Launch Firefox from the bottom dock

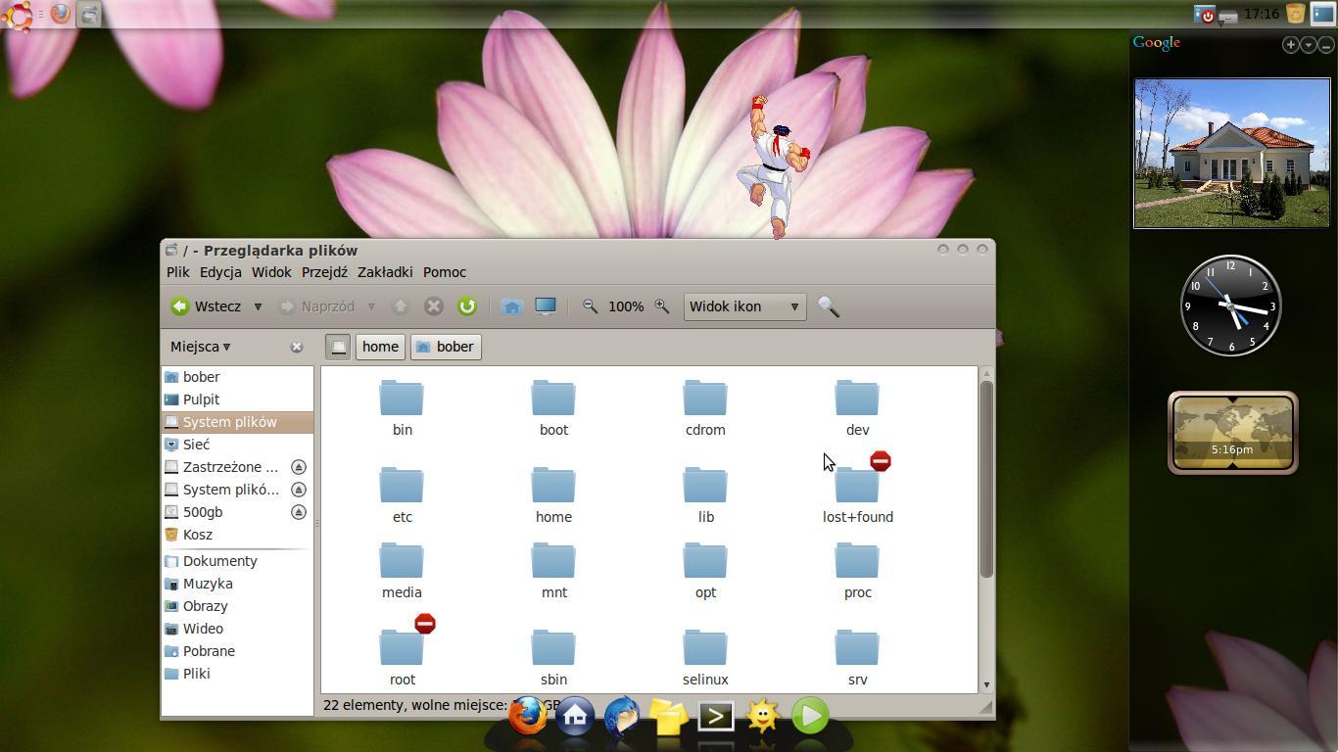click(x=528, y=717)
